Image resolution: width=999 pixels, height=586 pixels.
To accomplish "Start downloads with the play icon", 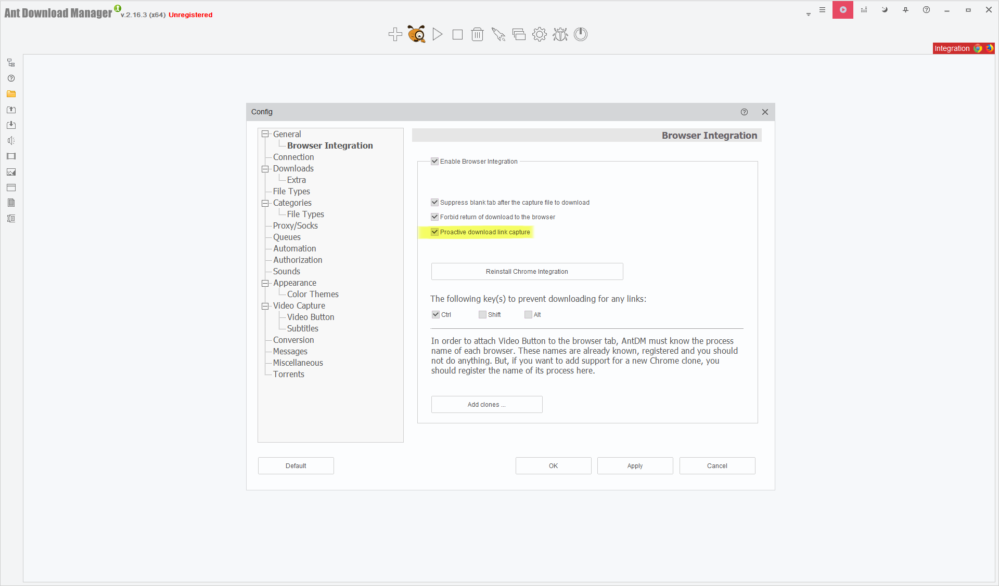I will pos(437,34).
